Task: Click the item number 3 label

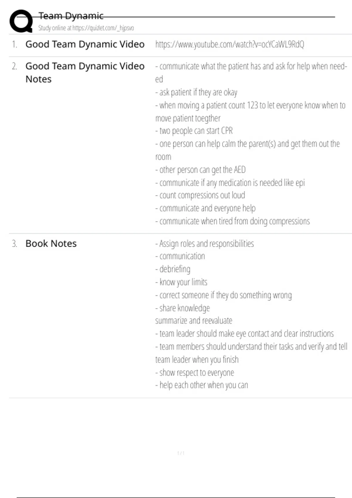Action: (x=14, y=244)
